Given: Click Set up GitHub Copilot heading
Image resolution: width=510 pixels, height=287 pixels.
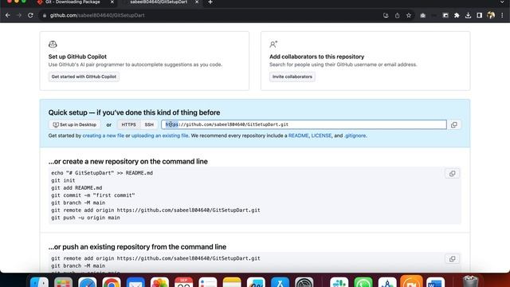Looking at the screenshot, I should 77,57.
